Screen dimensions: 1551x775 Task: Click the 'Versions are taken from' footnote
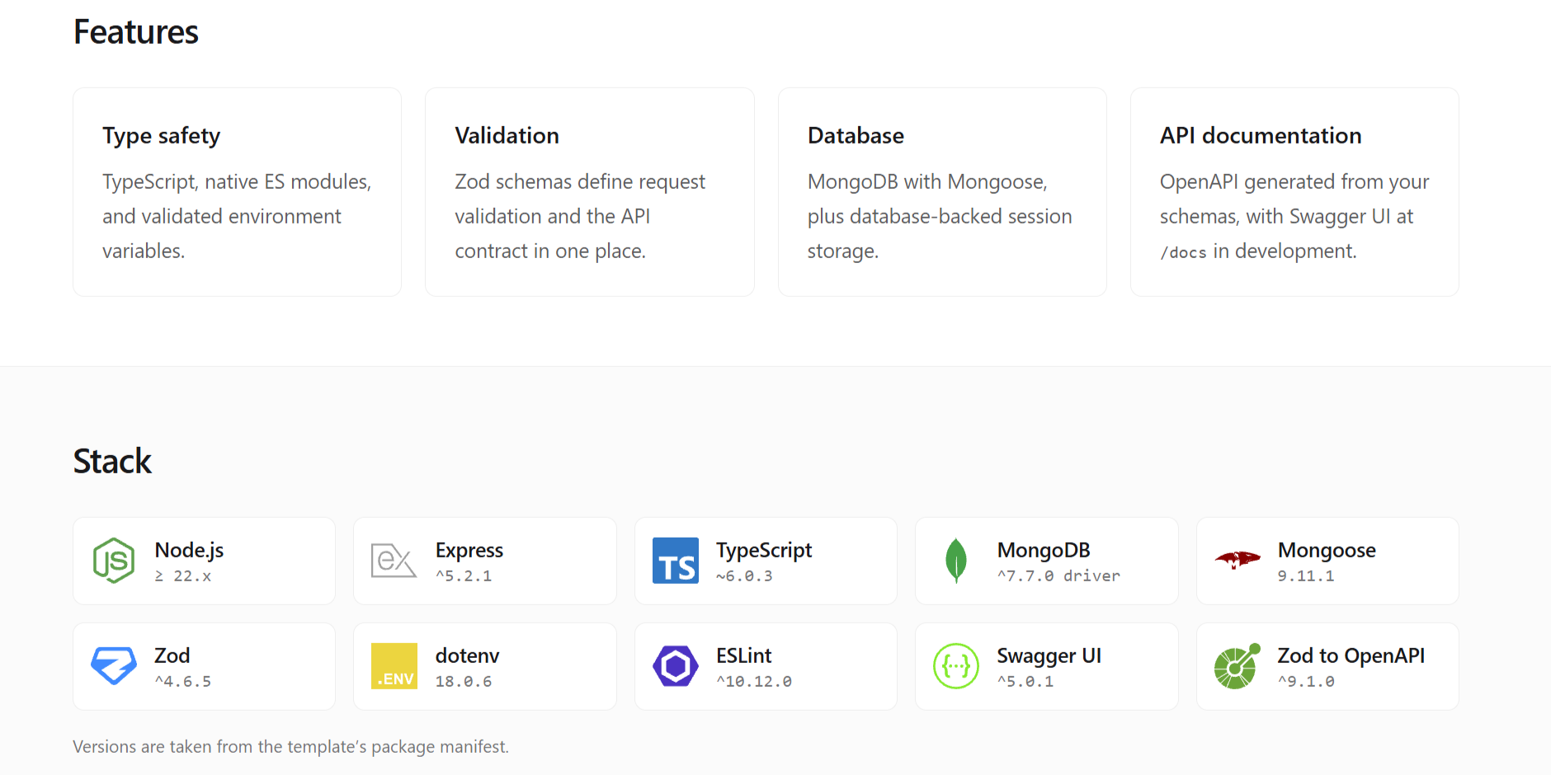click(x=290, y=746)
